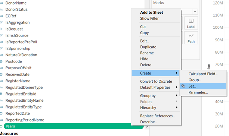The width and height of the screenshot is (229, 136).
Task: Select Hide from the context menu
Action: [144, 59]
